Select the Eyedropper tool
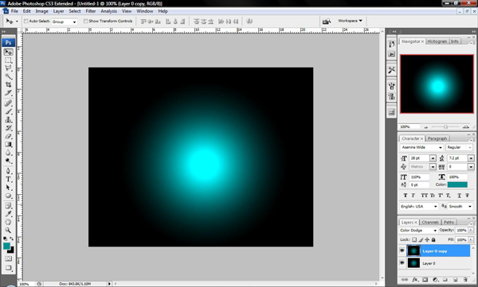 click(8, 214)
